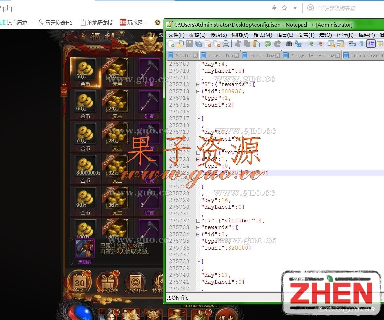Open the 语言(L) menu
Image resolution: width=384 pixels, height=320 pixels.
pyautogui.click(x=285, y=35)
